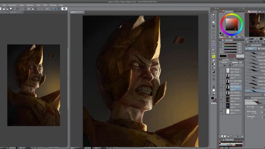Toggle visibility of bottom white-thumbnail layer
Viewport: 265px width, 149px height.
click(221, 111)
